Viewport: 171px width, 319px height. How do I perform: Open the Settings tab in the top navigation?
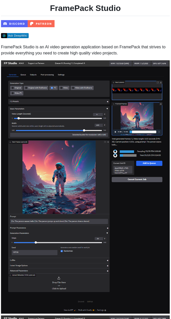tap(61, 75)
